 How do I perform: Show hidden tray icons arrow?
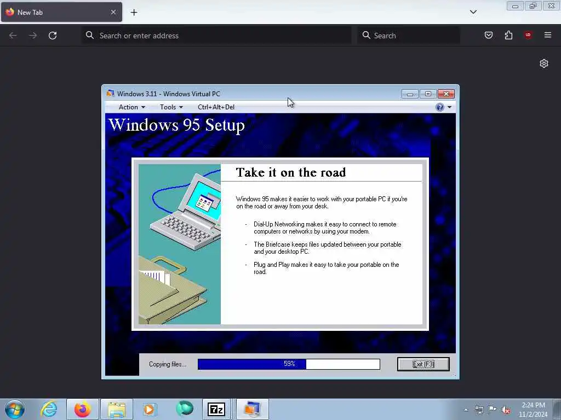(x=466, y=410)
